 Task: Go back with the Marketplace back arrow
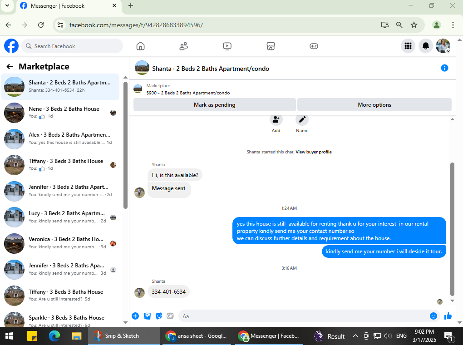10,67
